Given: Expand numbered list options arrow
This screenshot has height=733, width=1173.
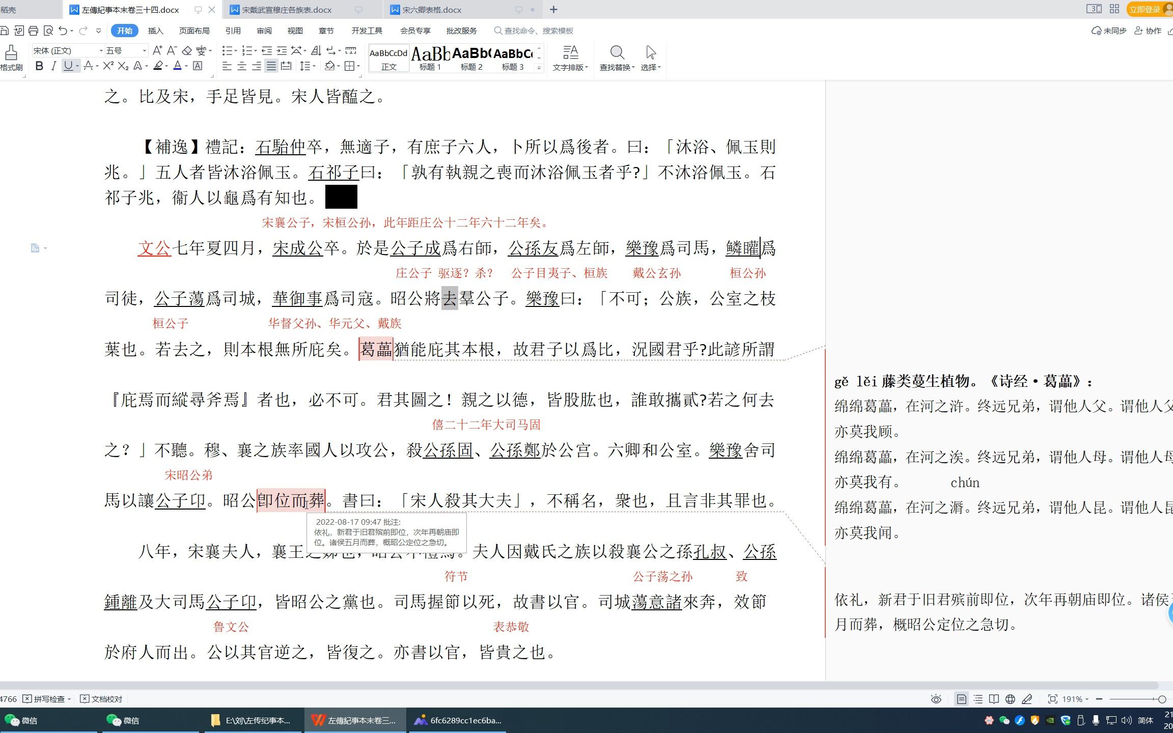Looking at the screenshot, I should tap(256, 50).
